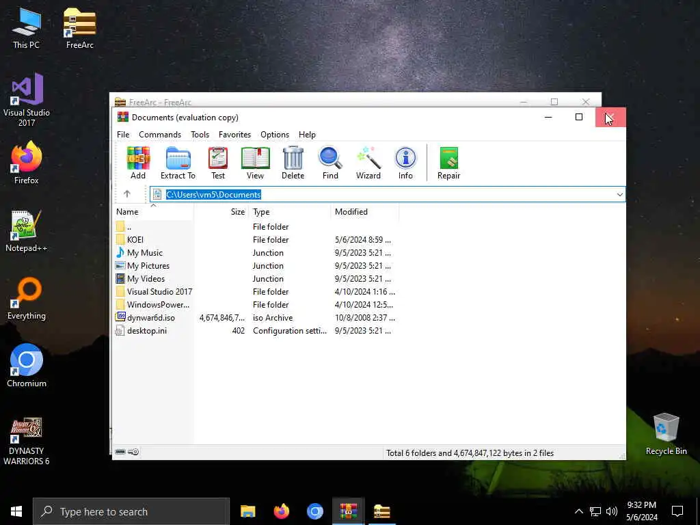
Task: Open Notepad++ desktop shortcut
Action: pos(27,231)
